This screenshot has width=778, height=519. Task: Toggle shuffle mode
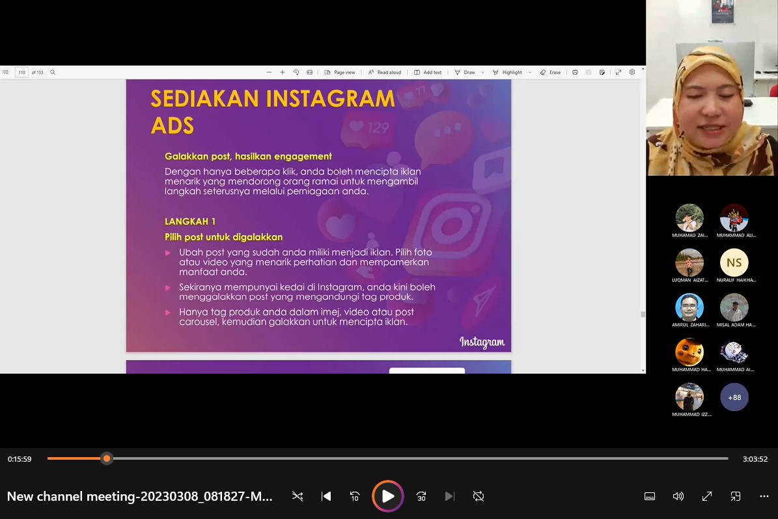point(298,496)
